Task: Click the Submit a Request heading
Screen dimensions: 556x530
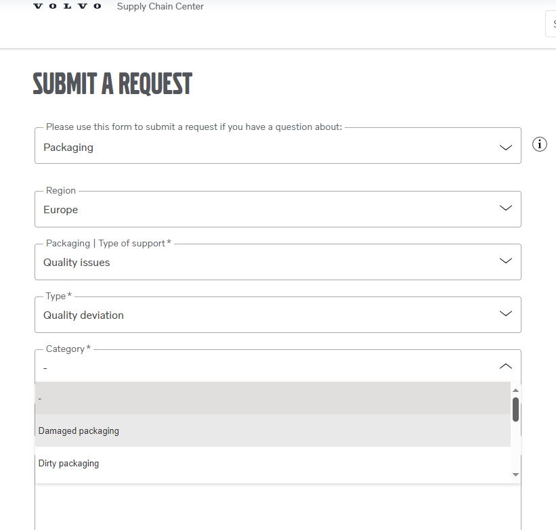Action: 112,84
